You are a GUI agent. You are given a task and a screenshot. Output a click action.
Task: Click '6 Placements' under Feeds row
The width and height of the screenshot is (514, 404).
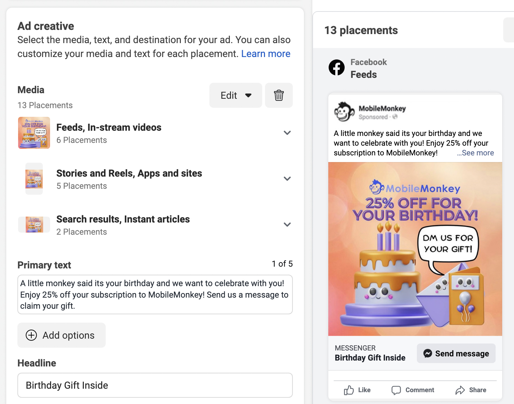[82, 140]
